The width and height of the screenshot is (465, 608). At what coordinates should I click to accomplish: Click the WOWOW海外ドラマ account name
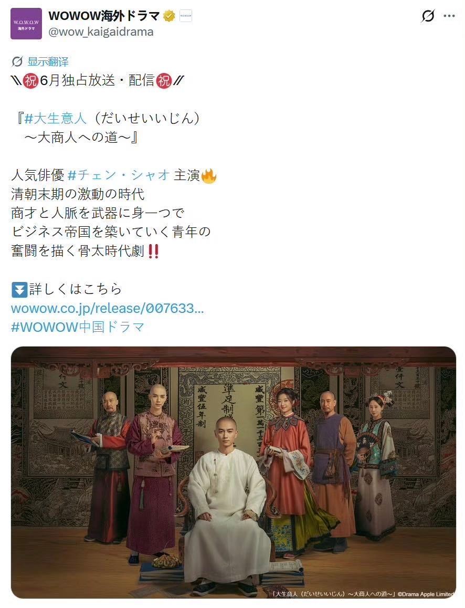104,16
